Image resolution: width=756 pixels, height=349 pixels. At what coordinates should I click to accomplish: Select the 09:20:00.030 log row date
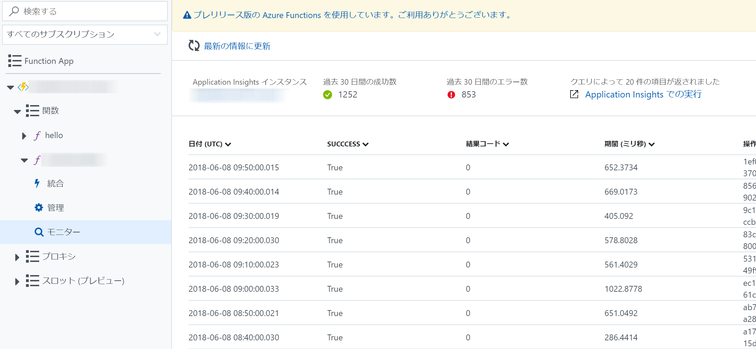tap(234, 240)
